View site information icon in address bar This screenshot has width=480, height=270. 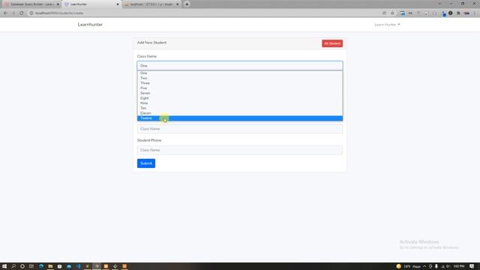[x=31, y=13]
